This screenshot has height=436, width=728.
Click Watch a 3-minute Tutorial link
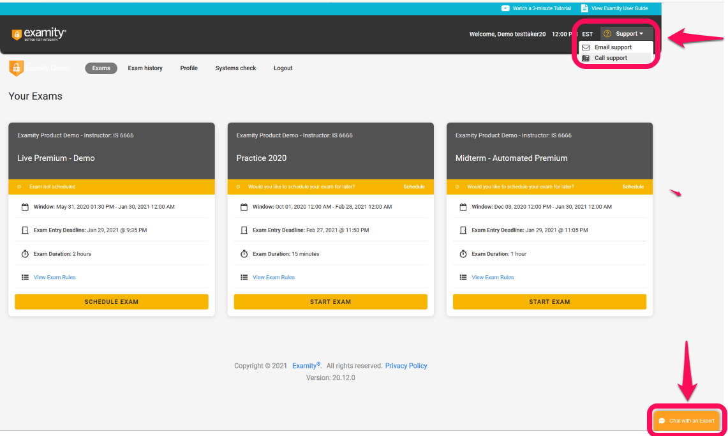(542, 8)
